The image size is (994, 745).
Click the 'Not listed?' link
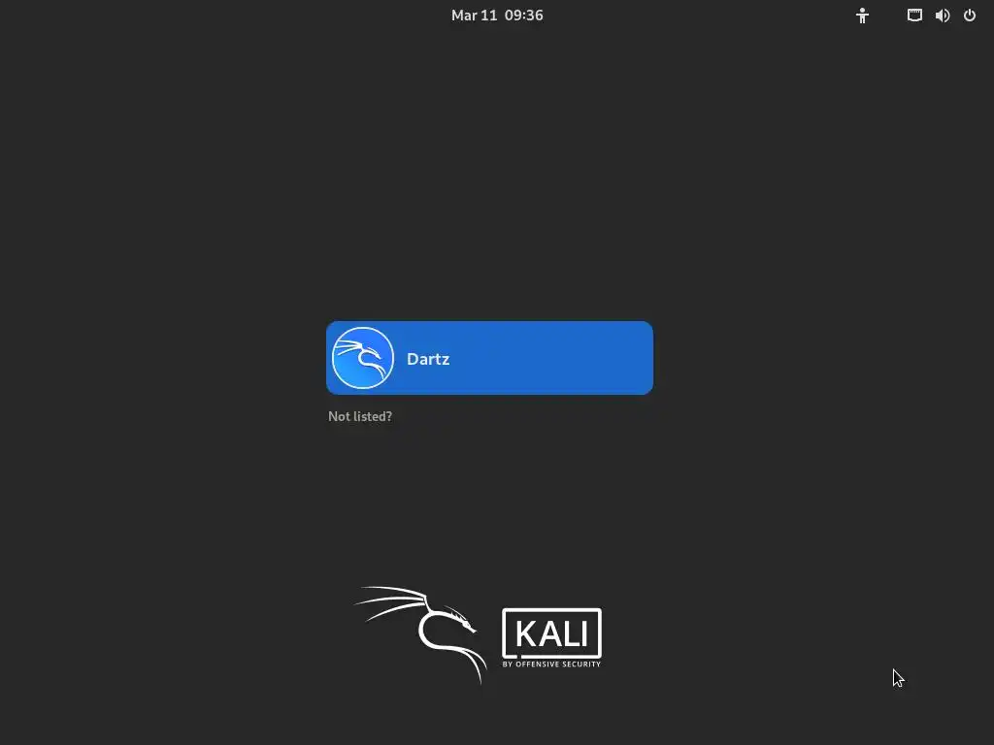click(360, 416)
